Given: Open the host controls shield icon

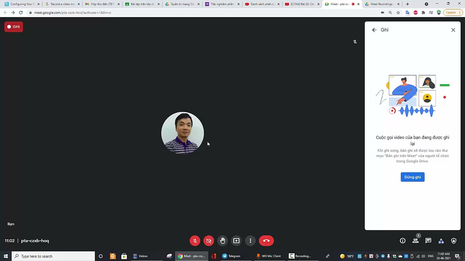Looking at the screenshot, I should pyautogui.click(x=453, y=240).
